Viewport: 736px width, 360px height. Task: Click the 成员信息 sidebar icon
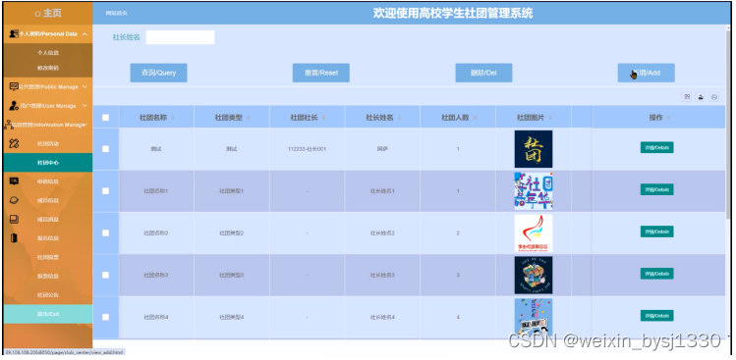tap(14, 200)
